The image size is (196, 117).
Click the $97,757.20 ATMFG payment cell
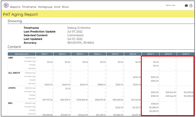click(48, 100)
